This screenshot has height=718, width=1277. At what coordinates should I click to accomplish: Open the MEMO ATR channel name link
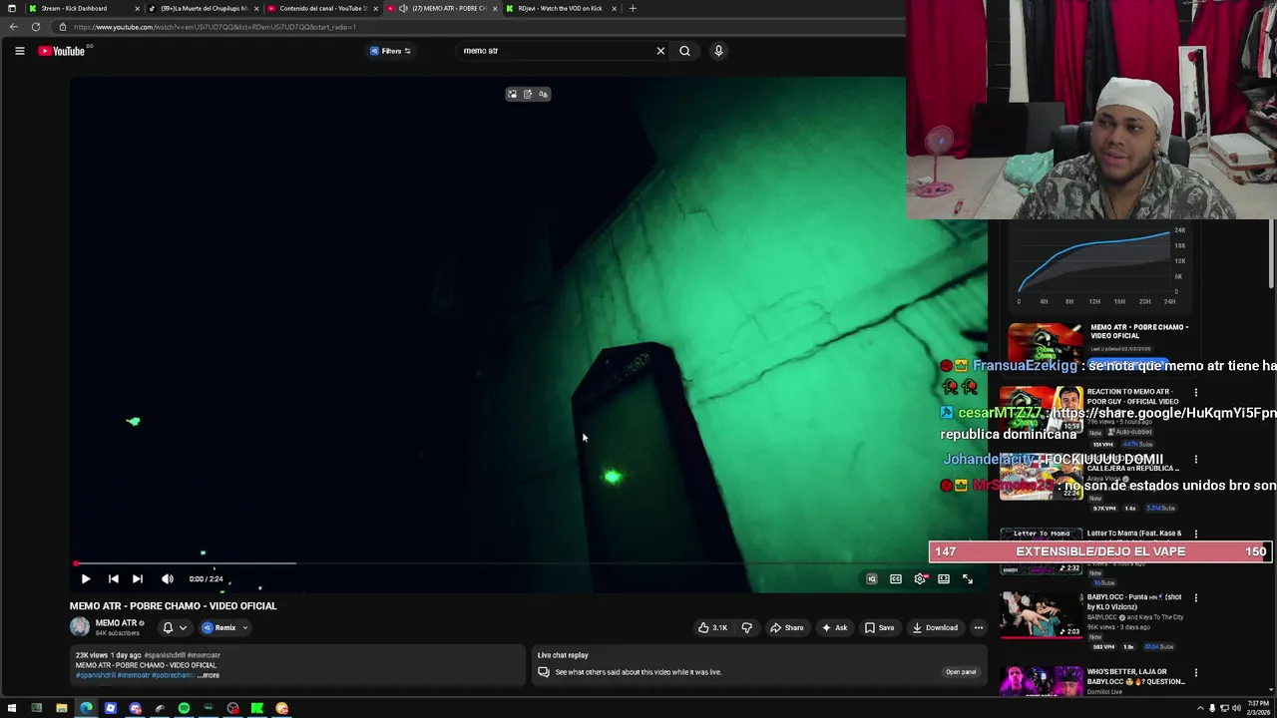click(116, 623)
